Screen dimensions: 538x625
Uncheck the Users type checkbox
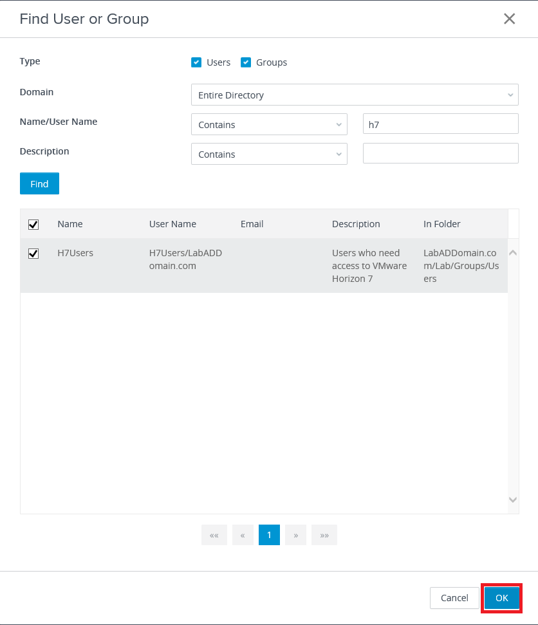(x=197, y=62)
